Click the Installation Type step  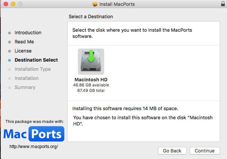click(x=33, y=69)
